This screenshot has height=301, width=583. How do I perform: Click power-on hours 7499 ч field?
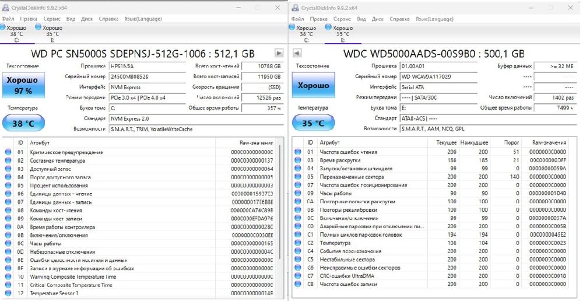555,108
